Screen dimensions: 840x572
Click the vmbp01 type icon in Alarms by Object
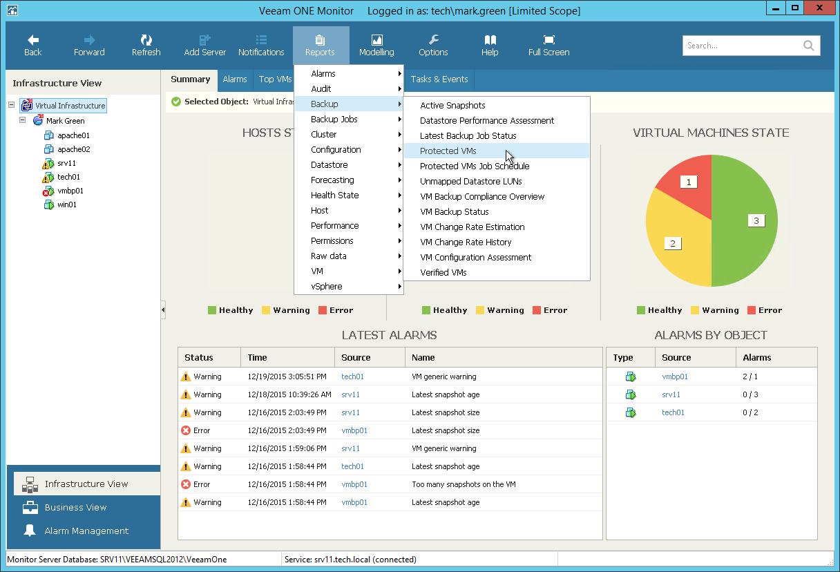630,376
